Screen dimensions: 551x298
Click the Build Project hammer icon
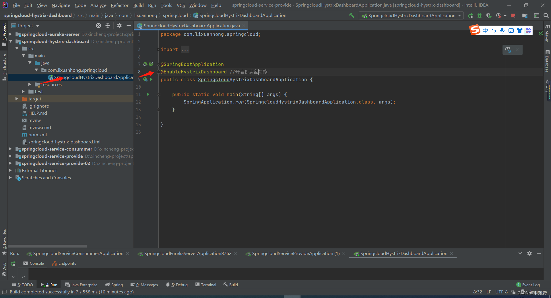point(352,15)
